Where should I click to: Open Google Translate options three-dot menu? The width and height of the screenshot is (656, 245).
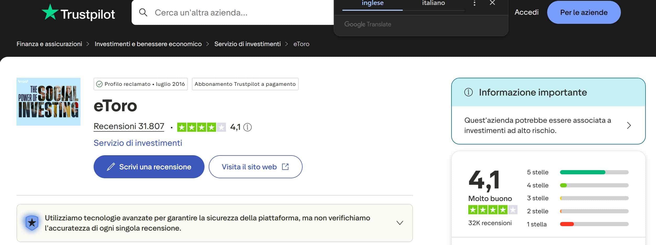coord(474,3)
